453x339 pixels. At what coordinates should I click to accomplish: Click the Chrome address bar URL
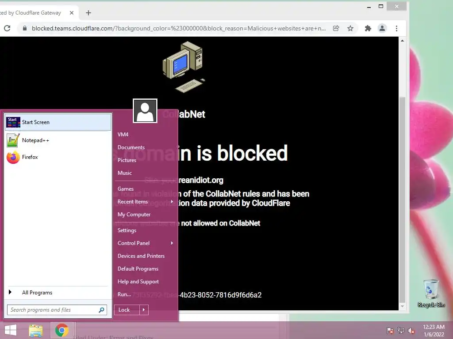179,28
